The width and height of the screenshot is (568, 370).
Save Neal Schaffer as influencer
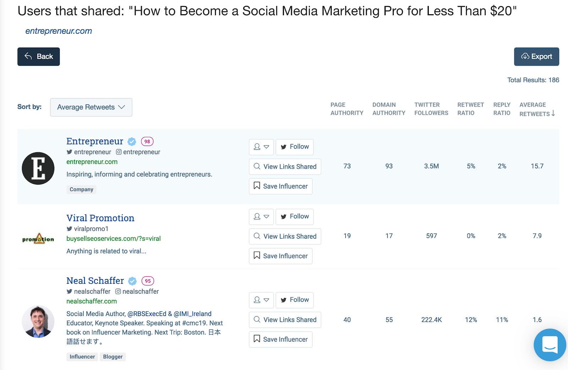(280, 339)
